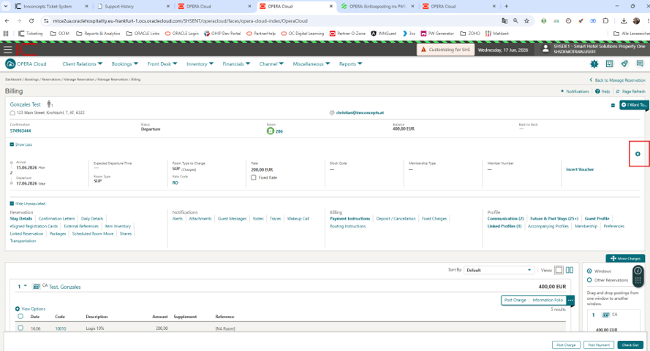
Task: Click the user avatar icon in the top bar
Action: (545, 49)
